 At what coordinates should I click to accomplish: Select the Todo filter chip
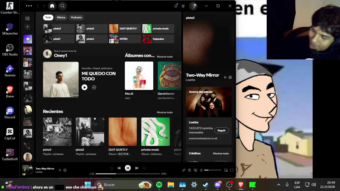tap(48, 18)
